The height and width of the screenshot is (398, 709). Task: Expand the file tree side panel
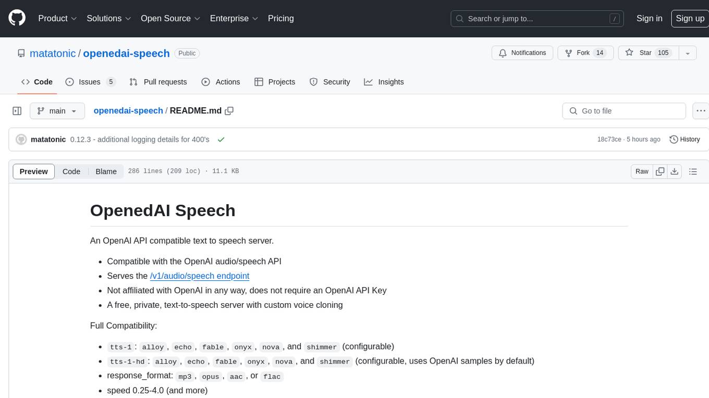17,111
